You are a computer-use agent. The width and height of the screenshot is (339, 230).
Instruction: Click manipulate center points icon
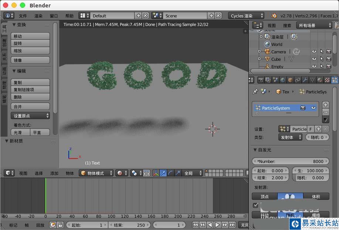coord(146,173)
